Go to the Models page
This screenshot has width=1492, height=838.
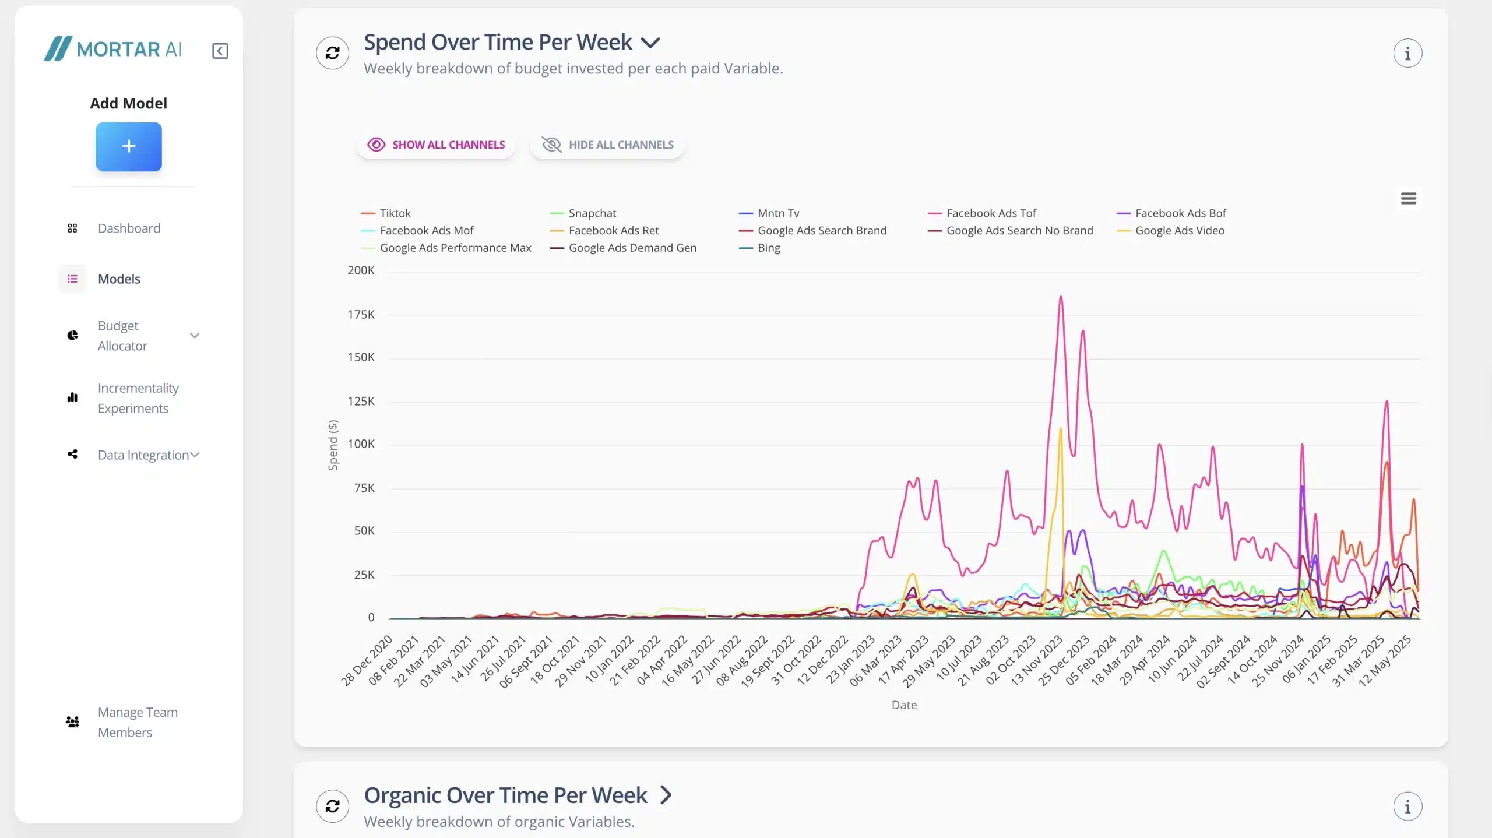(119, 279)
